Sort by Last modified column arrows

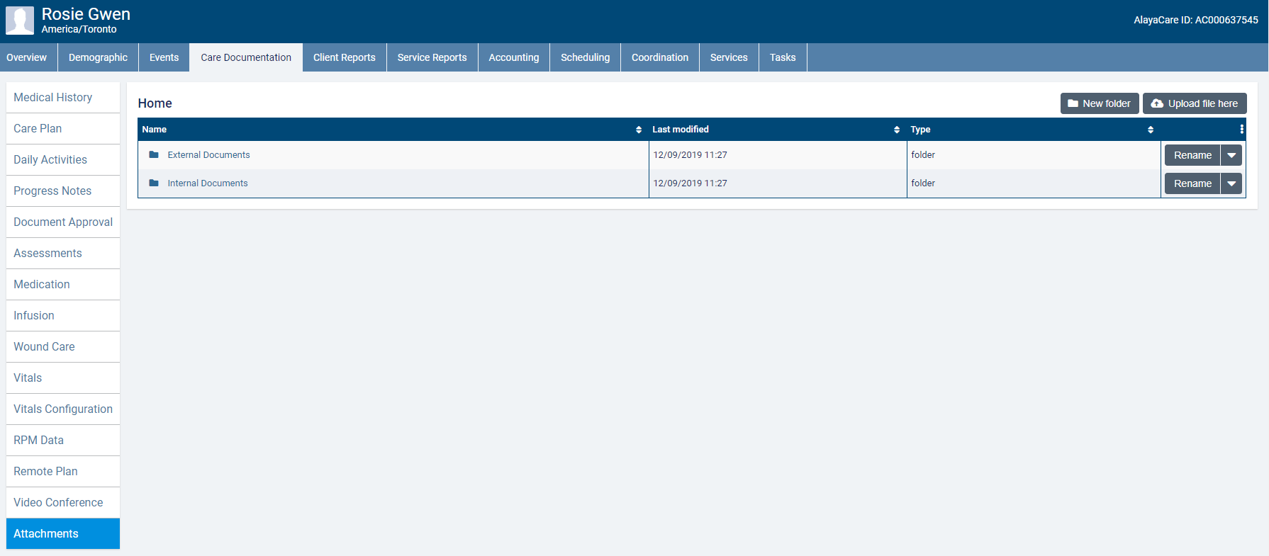[897, 130]
